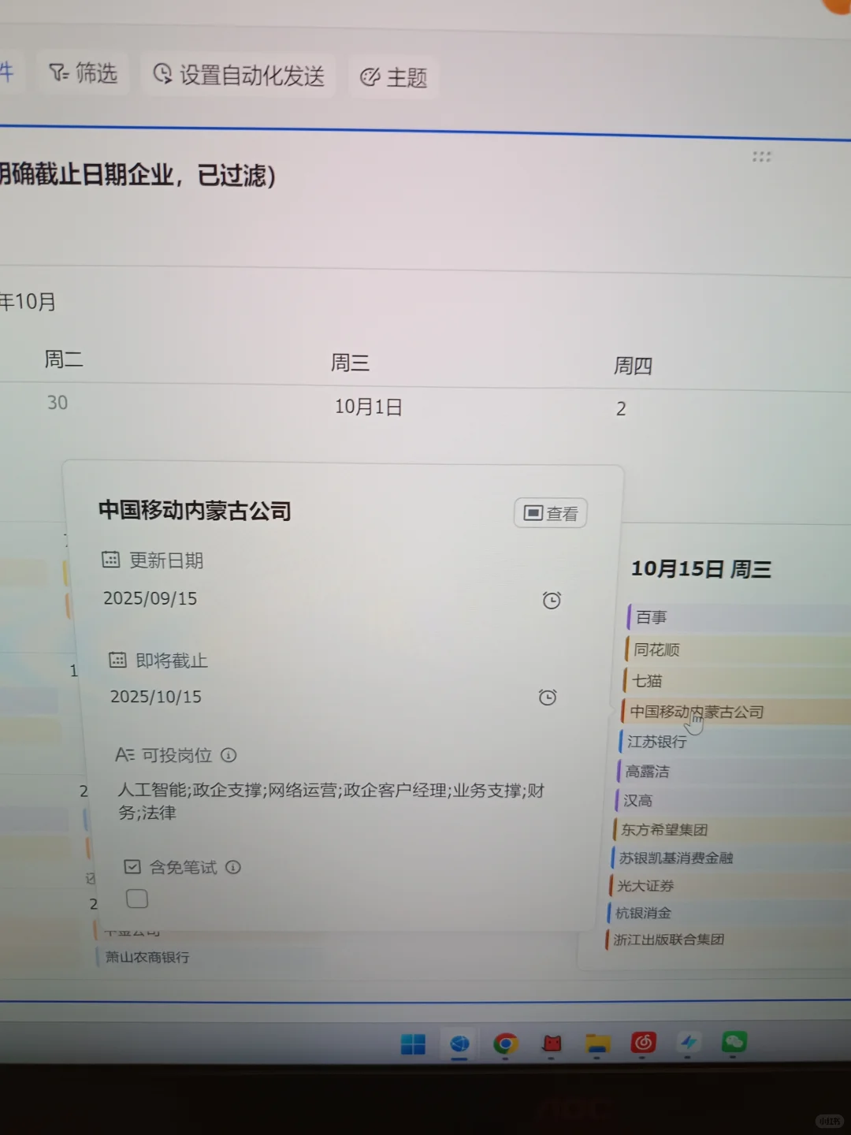851x1135 pixels.
Task: Open WeChat from the taskbar
Action: 734,1043
